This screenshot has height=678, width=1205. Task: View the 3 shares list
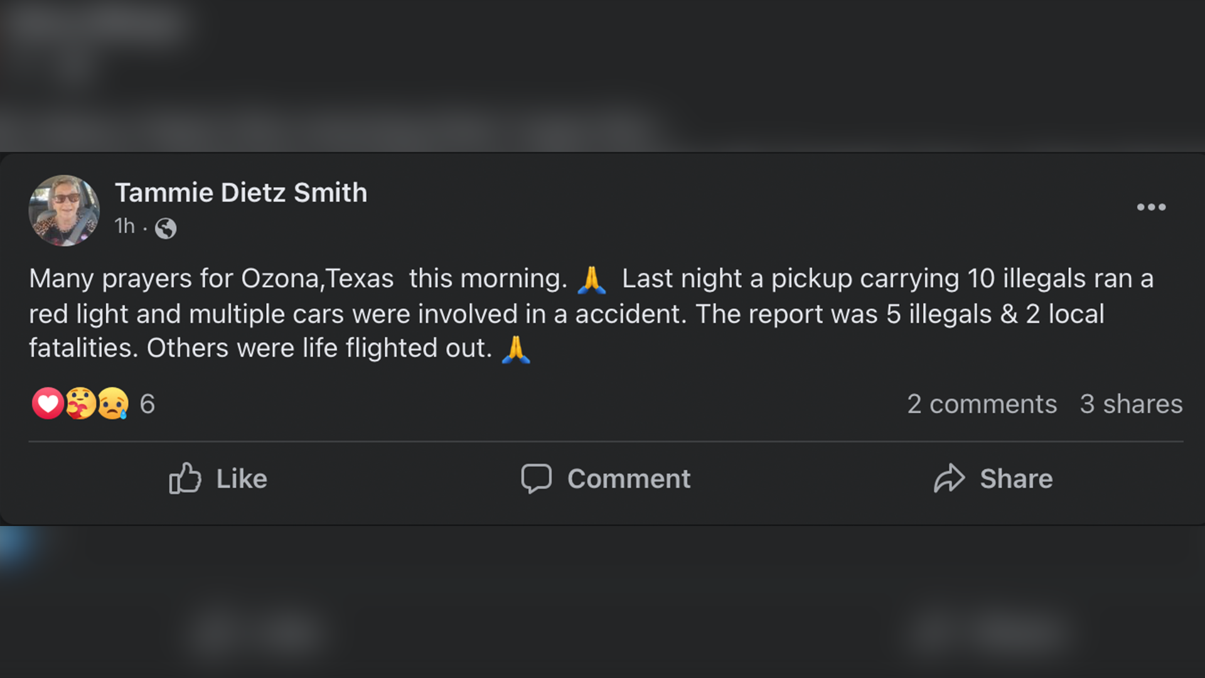[1131, 404]
